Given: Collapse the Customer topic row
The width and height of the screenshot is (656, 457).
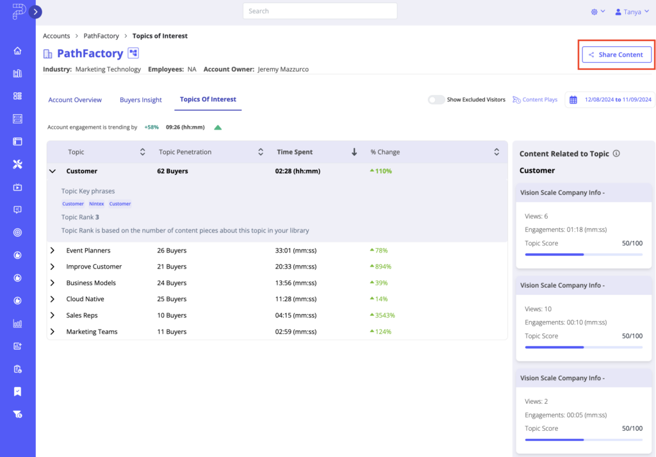Looking at the screenshot, I should pos(53,171).
